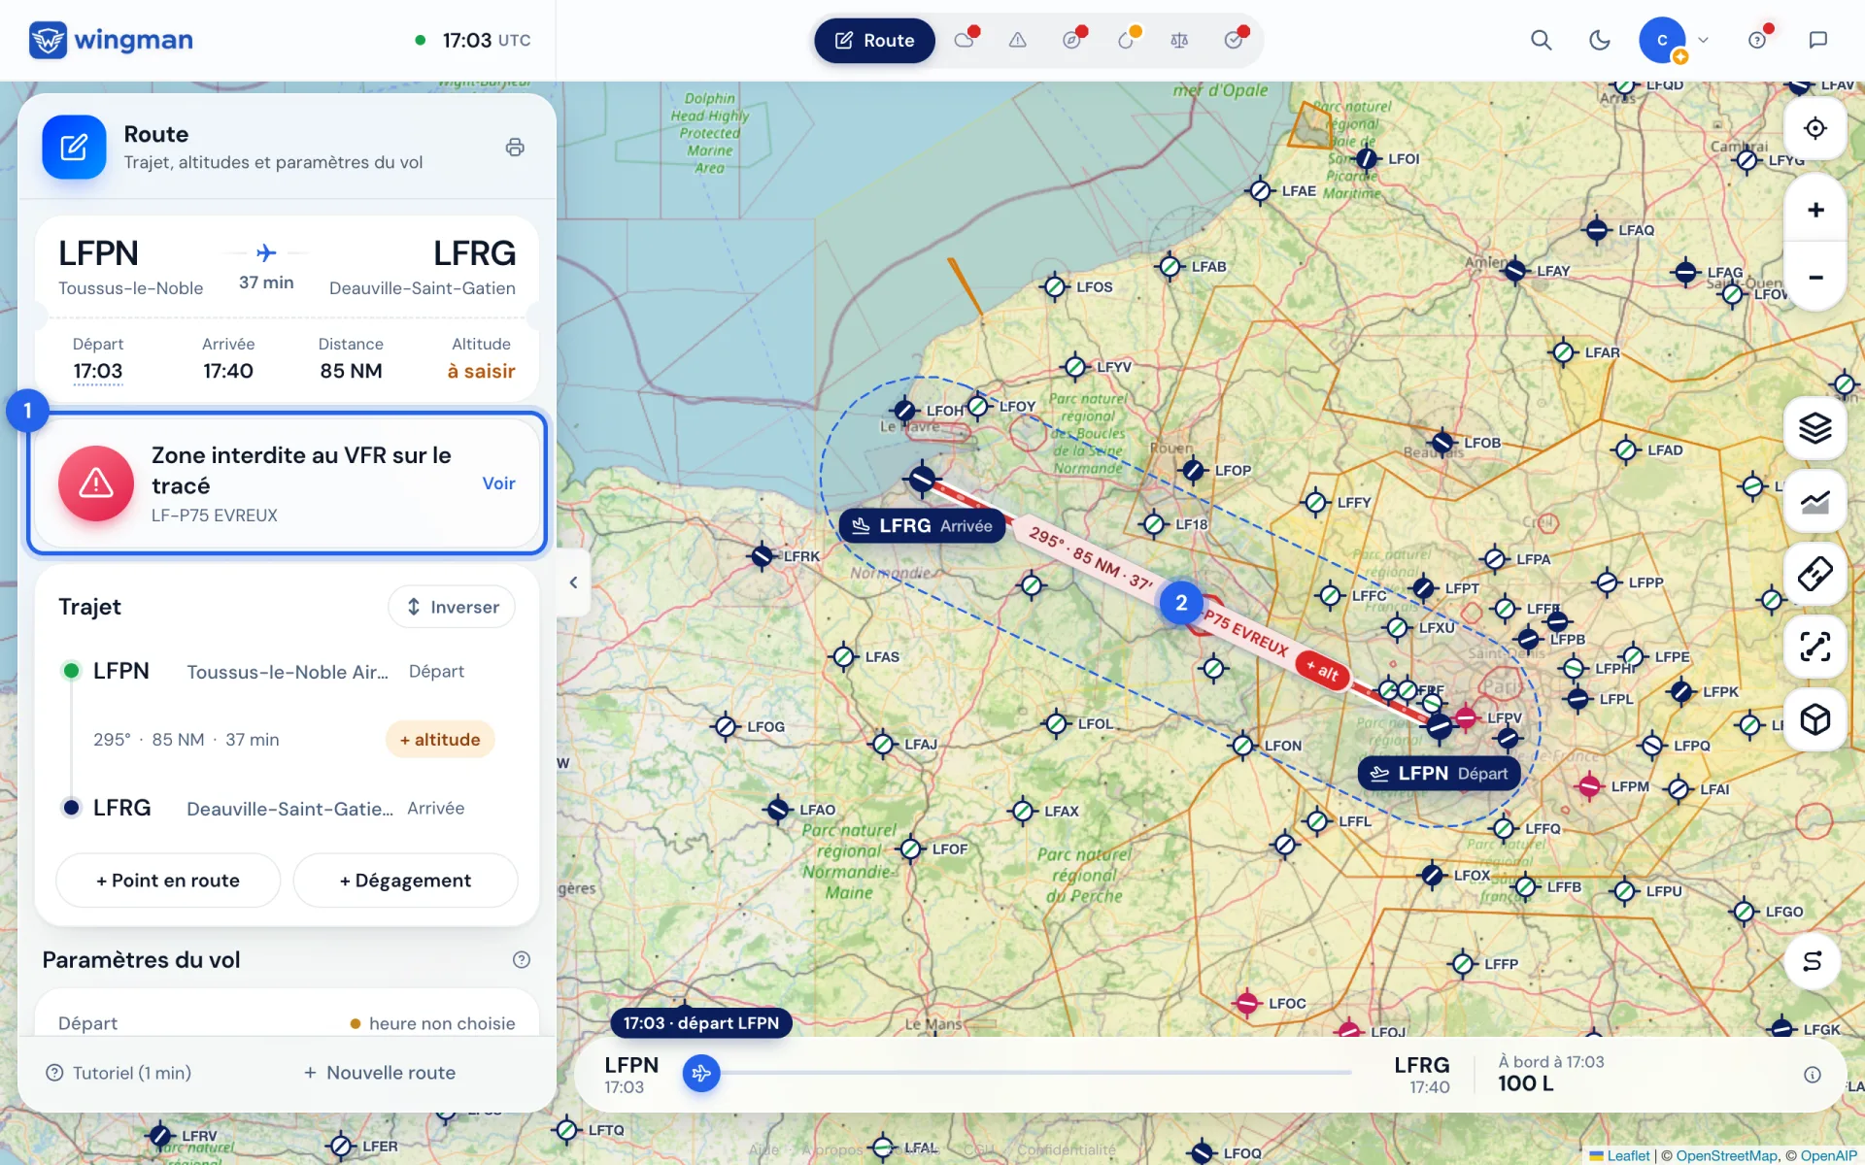Click '+ Point en route' button
This screenshot has width=1865, height=1165.
(x=168, y=881)
